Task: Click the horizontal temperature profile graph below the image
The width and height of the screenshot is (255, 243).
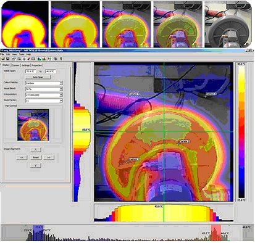Action: (x=164, y=213)
